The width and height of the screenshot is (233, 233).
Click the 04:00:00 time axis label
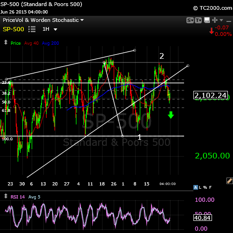click(x=168, y=184)
